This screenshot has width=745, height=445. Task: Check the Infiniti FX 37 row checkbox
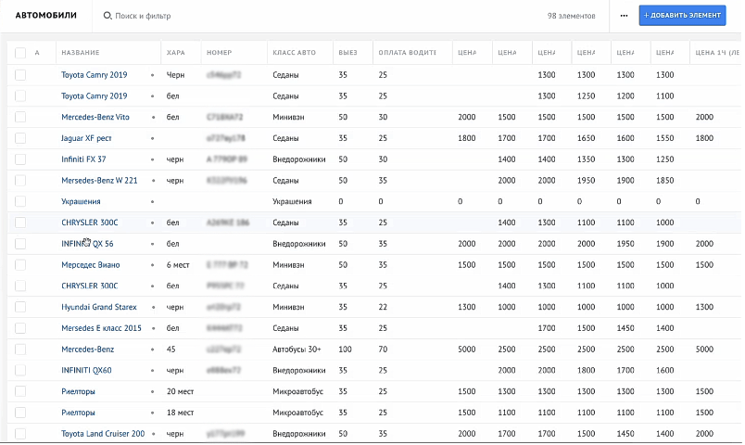20,159
